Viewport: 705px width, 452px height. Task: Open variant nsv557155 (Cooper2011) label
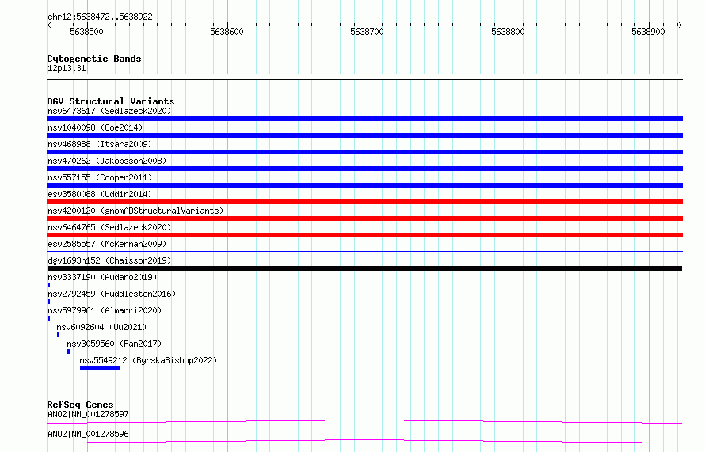tap(100, 177)
